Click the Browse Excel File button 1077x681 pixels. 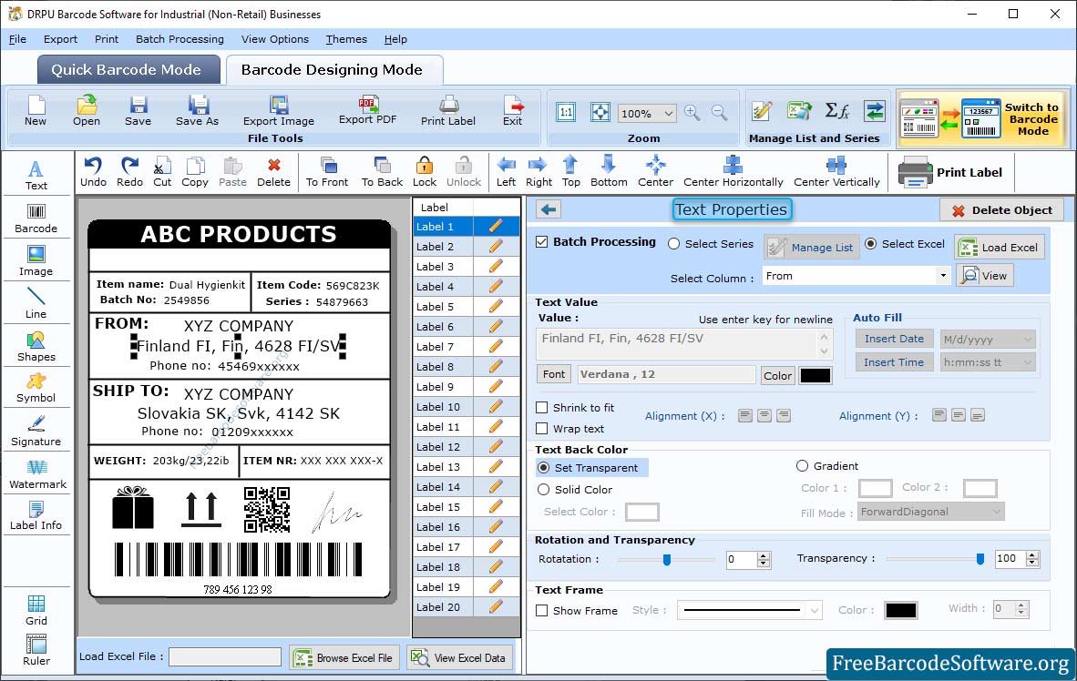(x=343, y=657)
